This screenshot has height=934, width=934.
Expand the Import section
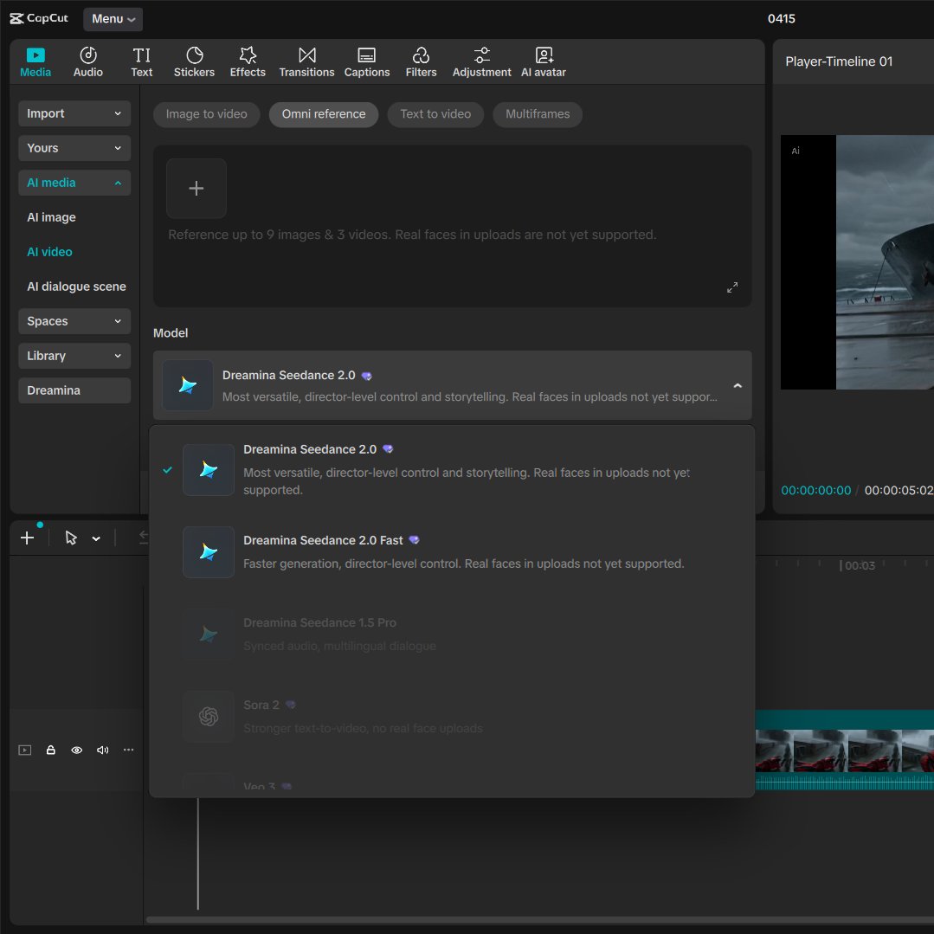(x=74, y=113)
